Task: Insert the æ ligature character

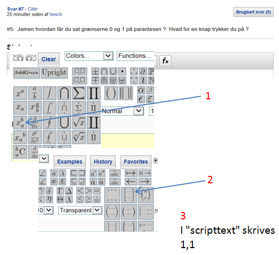Action: coord(54,182)
